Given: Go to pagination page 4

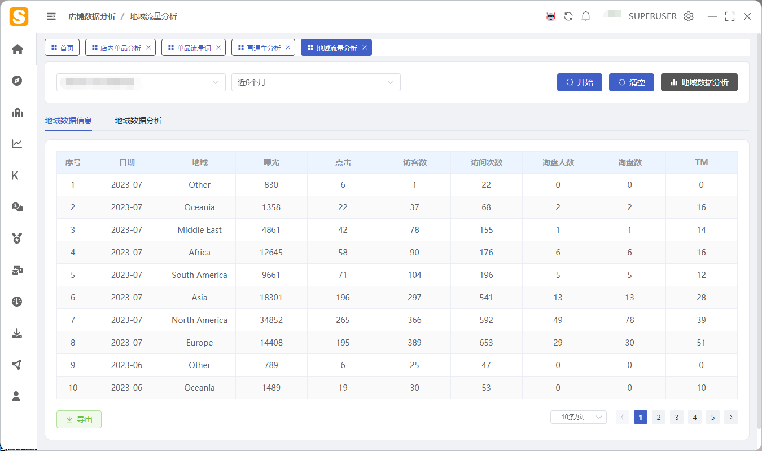Looking at the screenshot, I should point(695,417).
